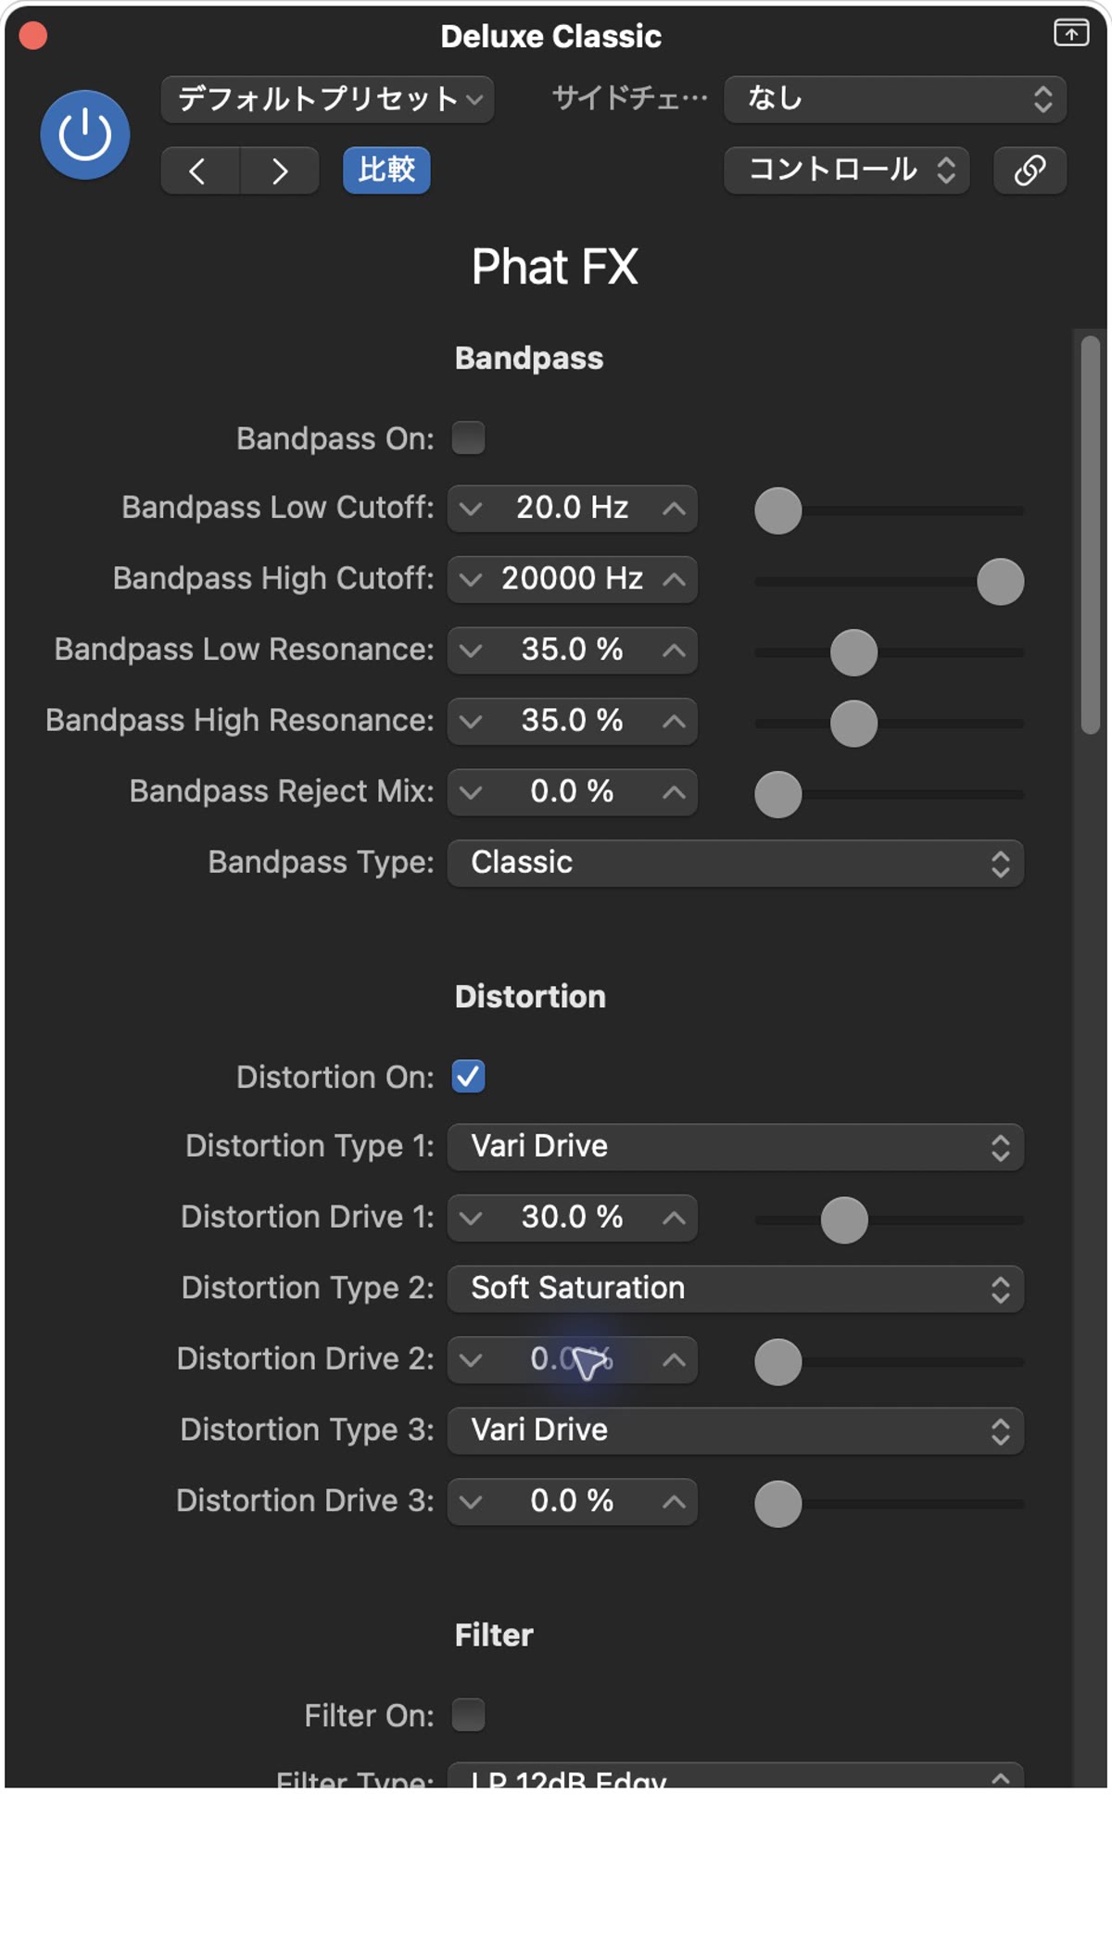Close the Deluxe Classic plug-in window
Viewport: 1112px width, 1944px height.
click(33, 35)
